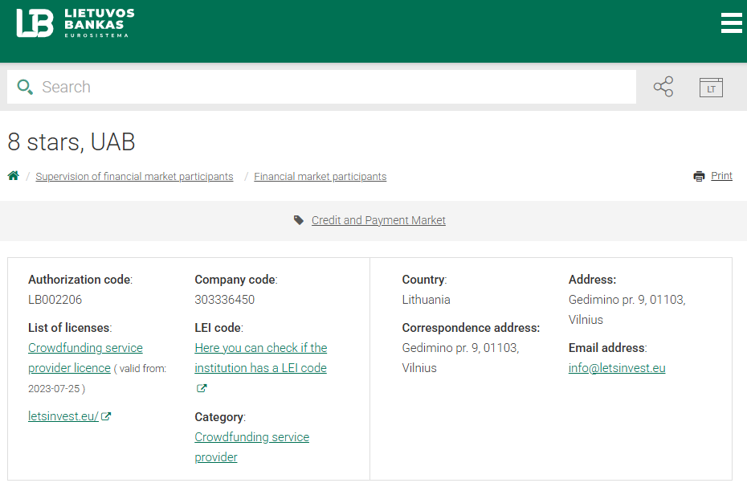Screen dimensions: 747x483
Task: Click into the Search field
Action: point(321,87)
